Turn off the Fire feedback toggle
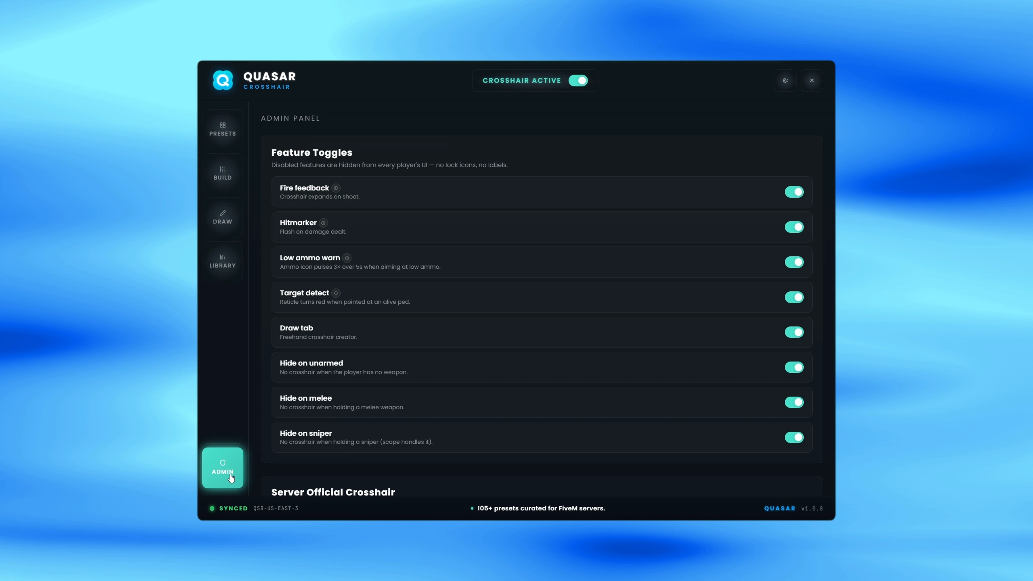1033x581 pixels. (x=794, y=192)
